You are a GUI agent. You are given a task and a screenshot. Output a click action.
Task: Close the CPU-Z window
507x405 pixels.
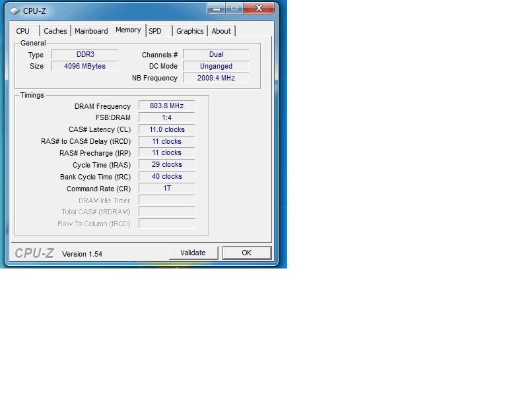[x=259, y=9]
